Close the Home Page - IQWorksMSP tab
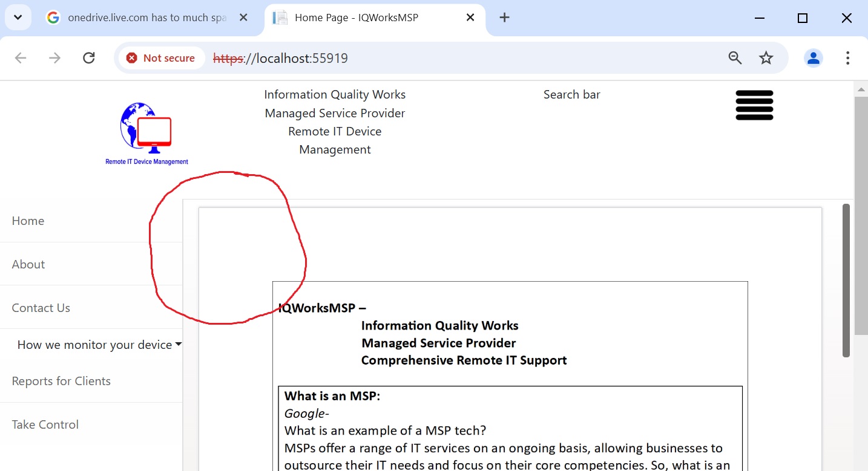868x471 pixels. coord(470,18)
